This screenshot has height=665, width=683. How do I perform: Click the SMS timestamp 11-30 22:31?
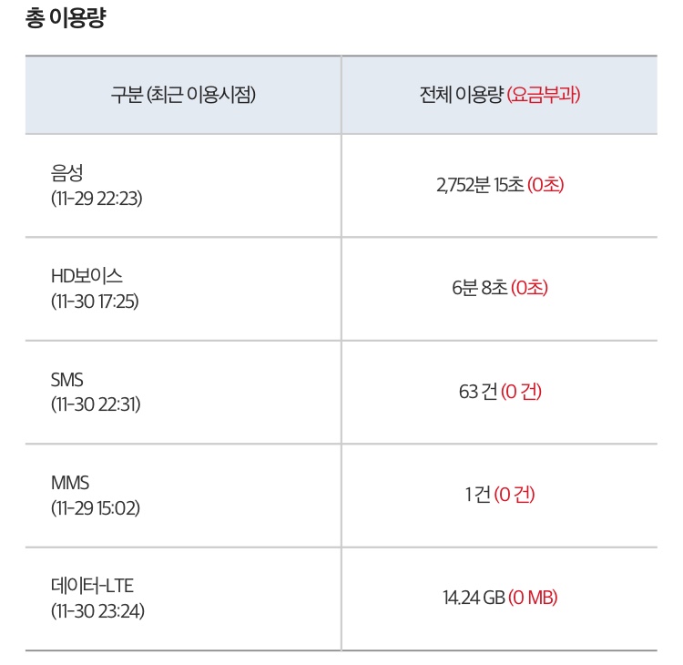click(x=96, y=404)
